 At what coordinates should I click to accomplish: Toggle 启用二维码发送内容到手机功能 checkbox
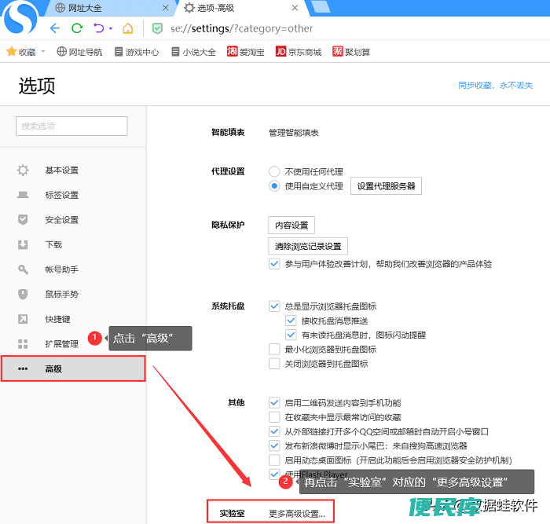[x=274, y=403]
